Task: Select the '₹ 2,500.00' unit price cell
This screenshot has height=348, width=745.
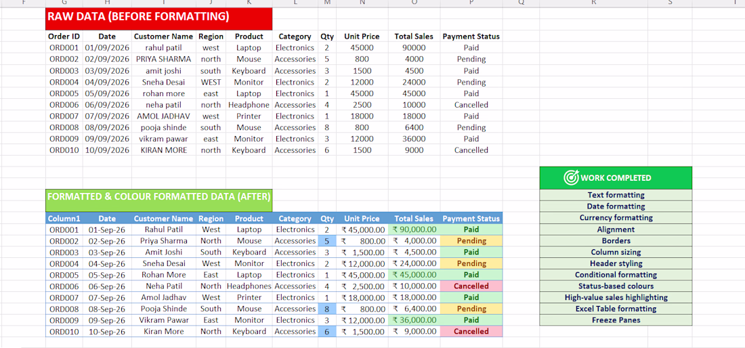Action: pos(362,286)
